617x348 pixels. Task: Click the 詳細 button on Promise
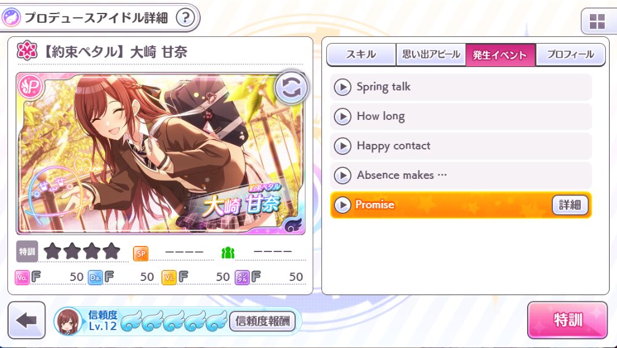click(x=570, y=205)
